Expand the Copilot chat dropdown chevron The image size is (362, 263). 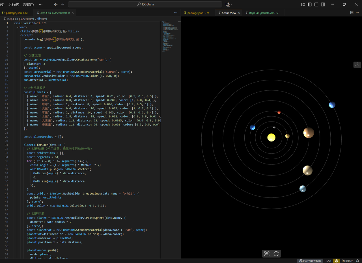click(x=232, y=5)
